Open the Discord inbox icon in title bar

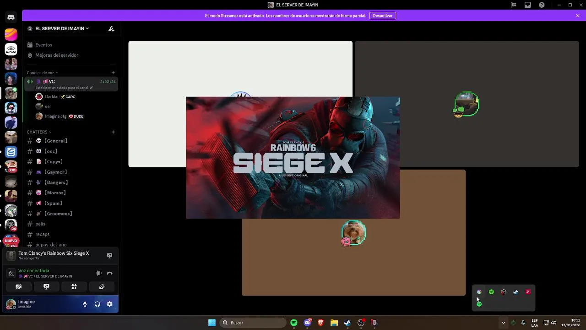tap(528, 5)
